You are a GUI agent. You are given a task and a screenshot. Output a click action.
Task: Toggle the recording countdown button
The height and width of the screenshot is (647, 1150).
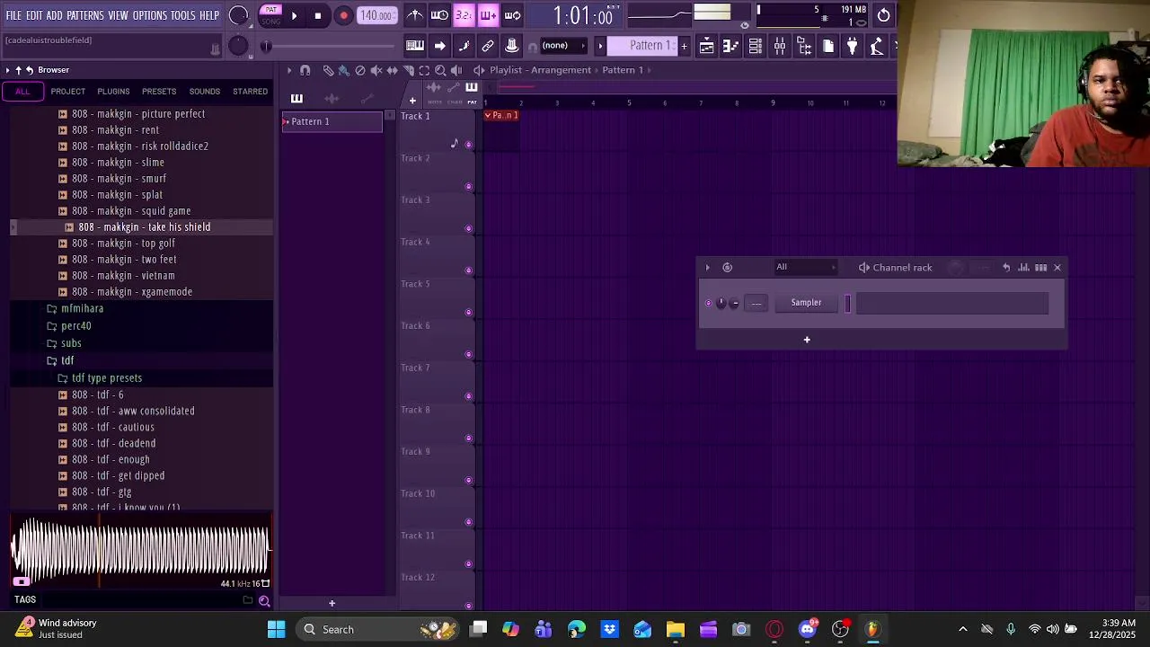[464, 15]
